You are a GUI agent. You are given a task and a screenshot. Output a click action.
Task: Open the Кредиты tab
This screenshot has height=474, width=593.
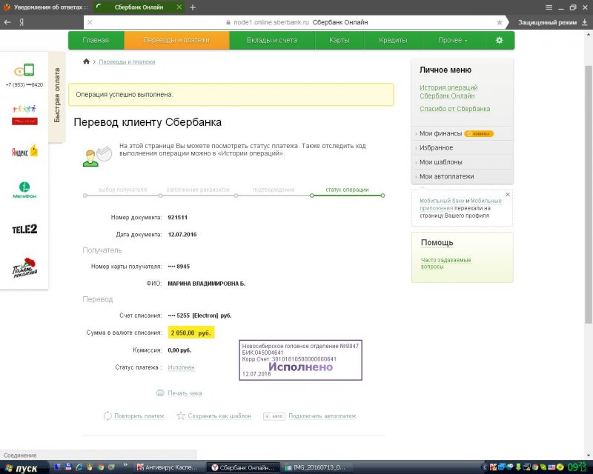coord(393,40)
